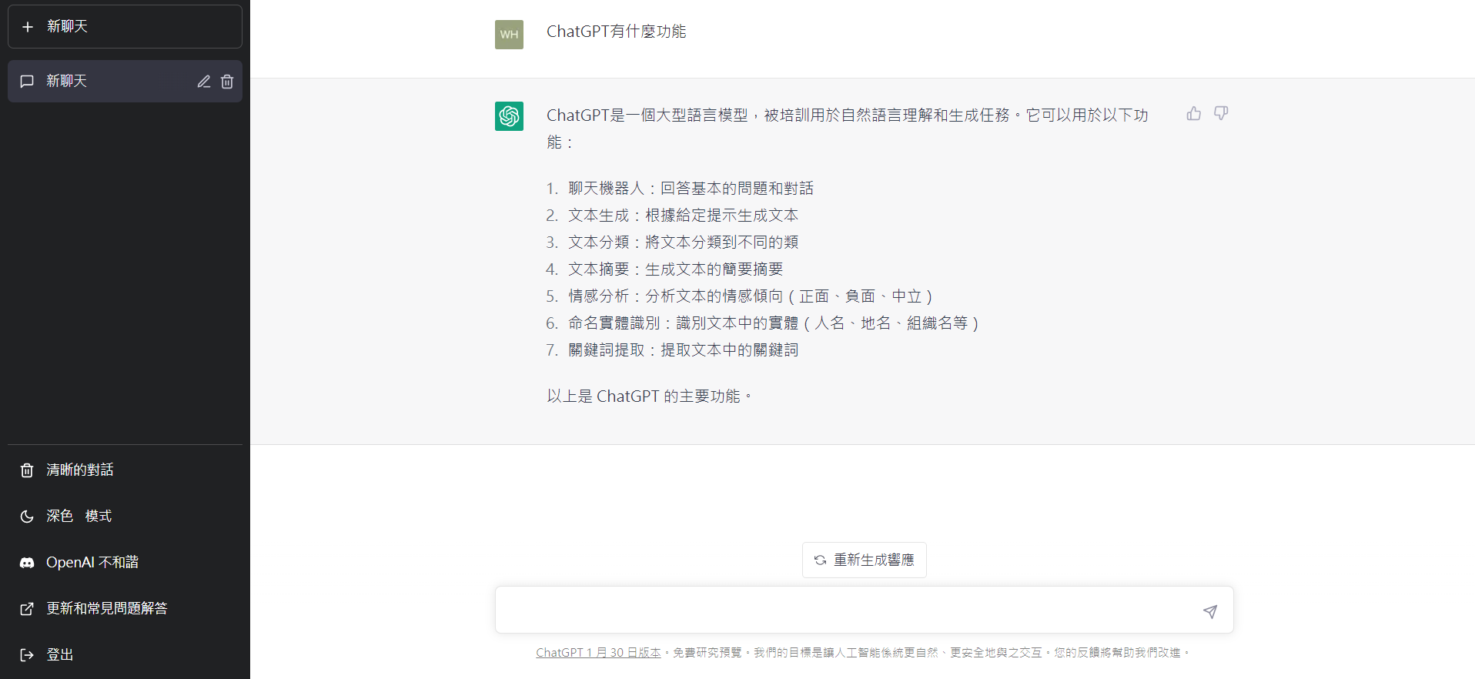1475x679 pixels.
Task: Click the WH user avatar
Action: (509, 35)
